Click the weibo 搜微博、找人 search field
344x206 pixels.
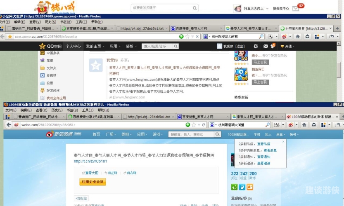191,134
